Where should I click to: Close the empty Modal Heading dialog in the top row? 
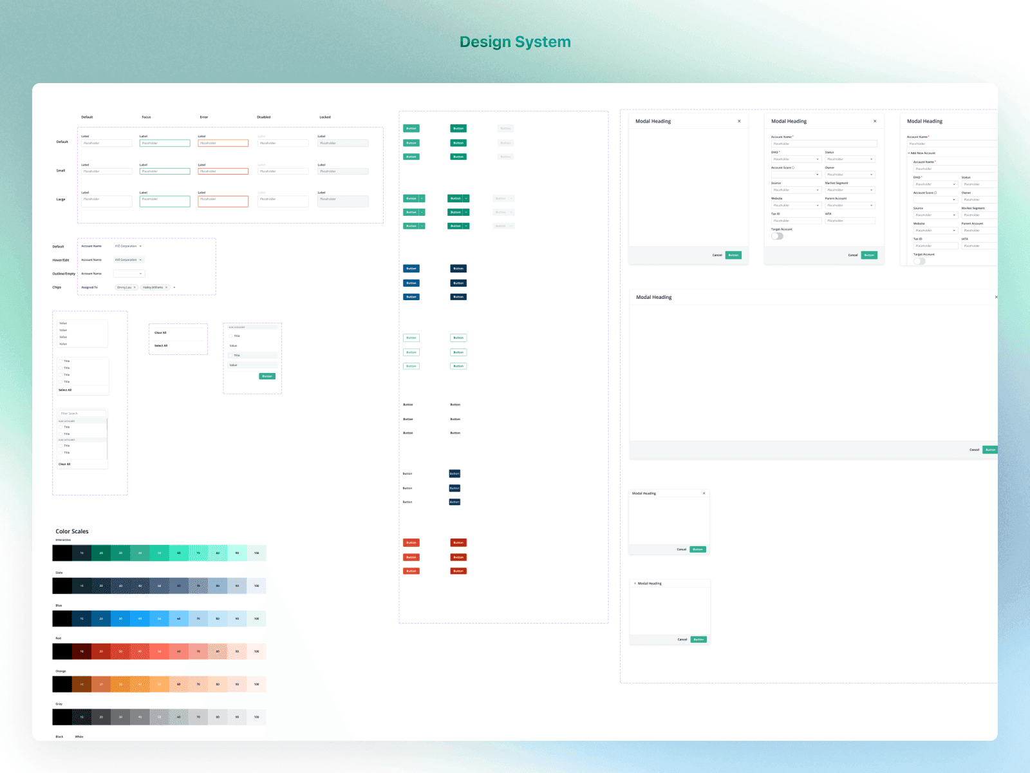tap(739, 121)
